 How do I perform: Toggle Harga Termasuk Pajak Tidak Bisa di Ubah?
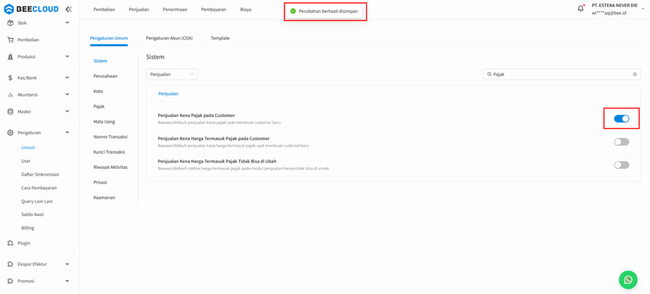621,165
